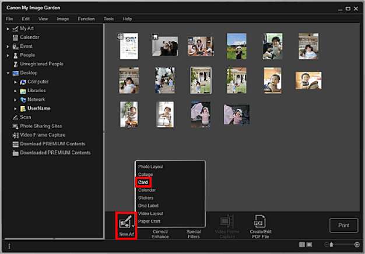
Task: Select Unregistered People icon
Action: click(x=15, y=64)
